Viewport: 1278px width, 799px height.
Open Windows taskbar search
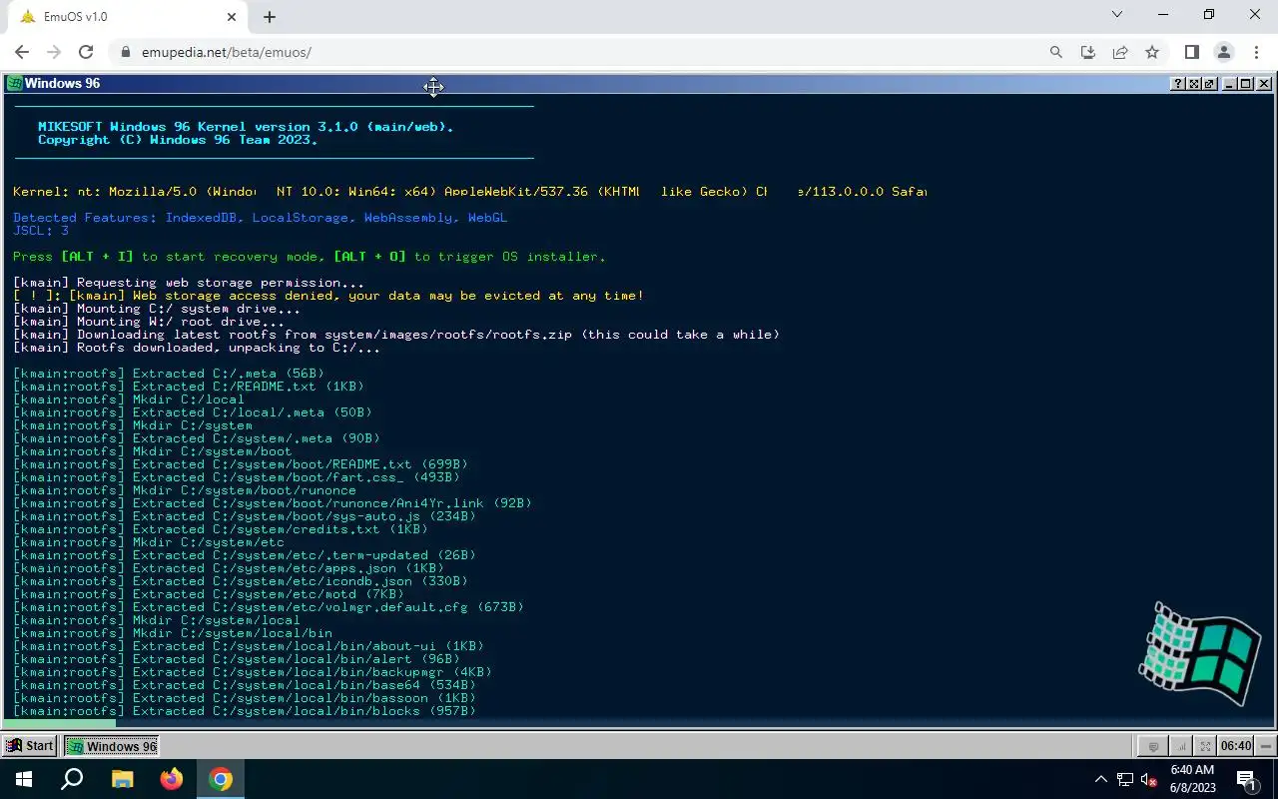(x=72, y=779)
